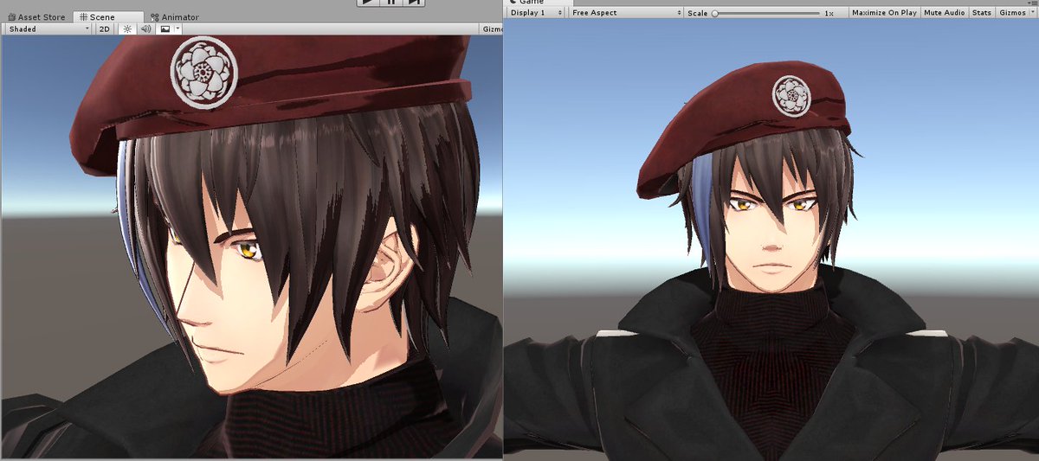Toggle the Stats overlay
The width and height of the screenshot is (1039, 461).
tap(982, 13)
